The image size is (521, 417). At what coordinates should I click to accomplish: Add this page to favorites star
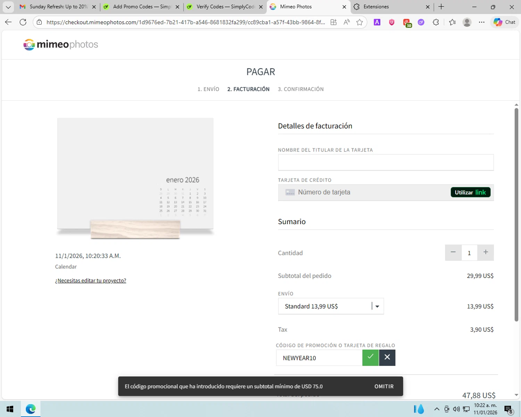pyautogui.click(x=359, y=22)
